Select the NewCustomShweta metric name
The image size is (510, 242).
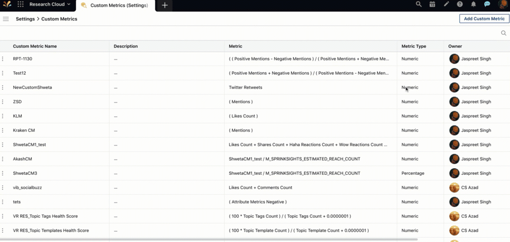coord(32,88)
